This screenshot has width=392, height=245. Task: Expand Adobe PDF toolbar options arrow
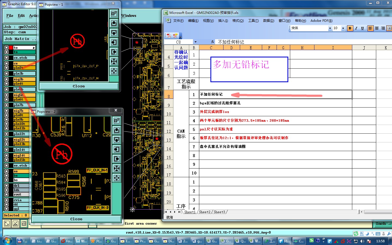pos(181,36)
